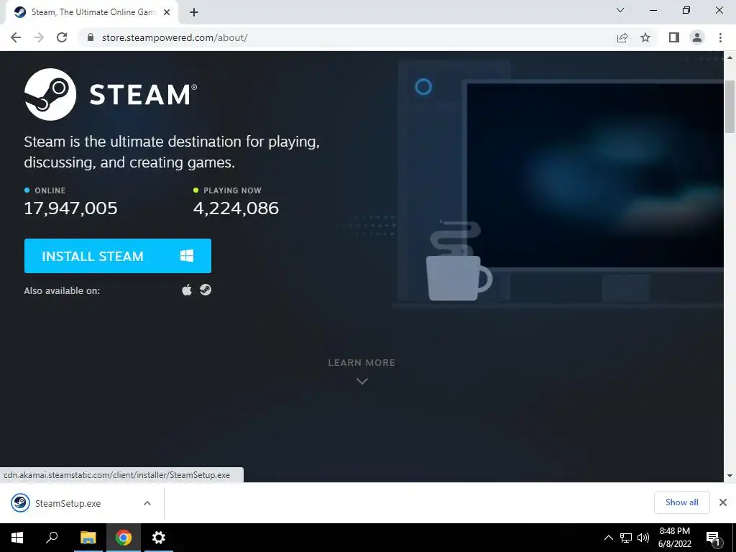736x552 pixels.
Task: Open the tab search dropdown arrow
Action: tap(620, 10)
